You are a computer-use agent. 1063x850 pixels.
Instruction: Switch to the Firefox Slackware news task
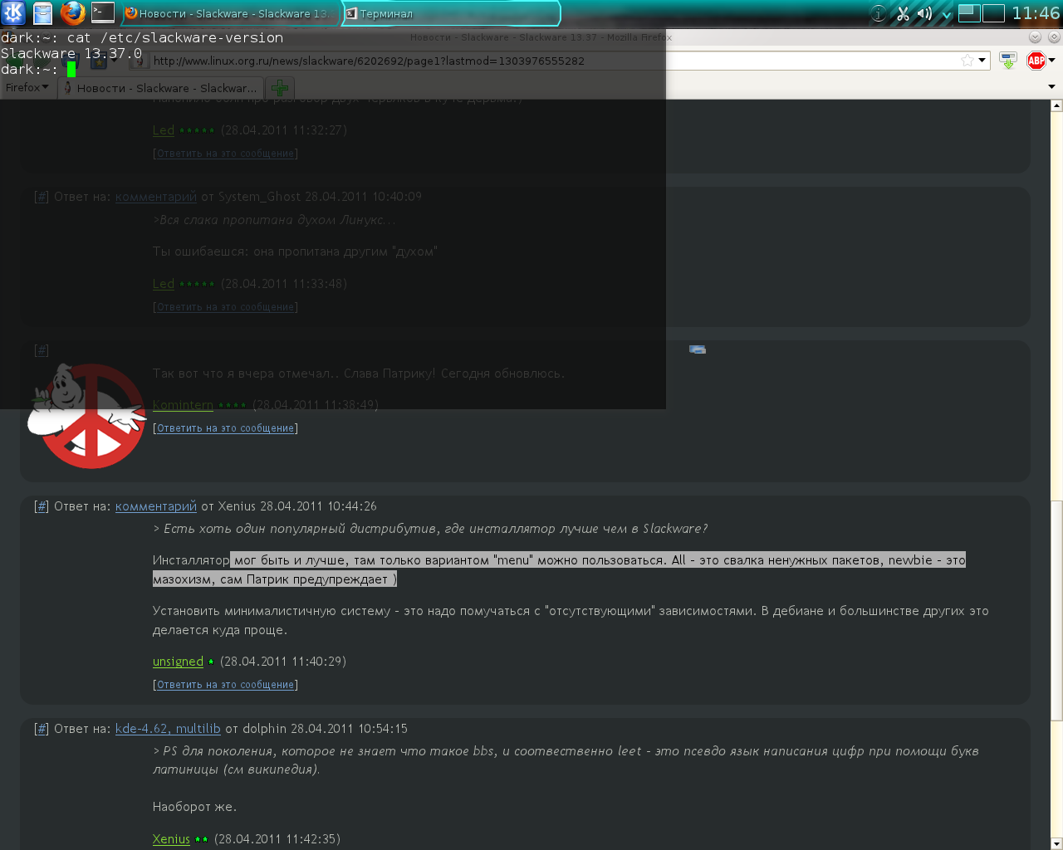coord(230,13)
